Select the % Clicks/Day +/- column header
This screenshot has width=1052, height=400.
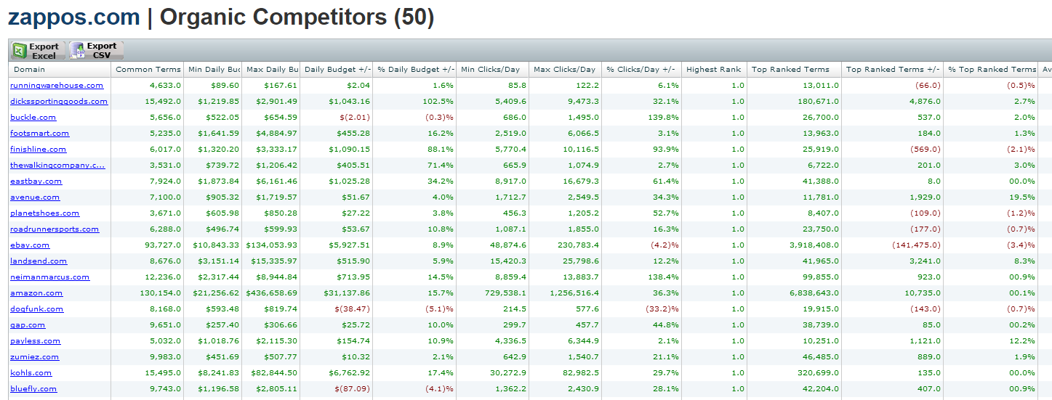click(641, 70)
